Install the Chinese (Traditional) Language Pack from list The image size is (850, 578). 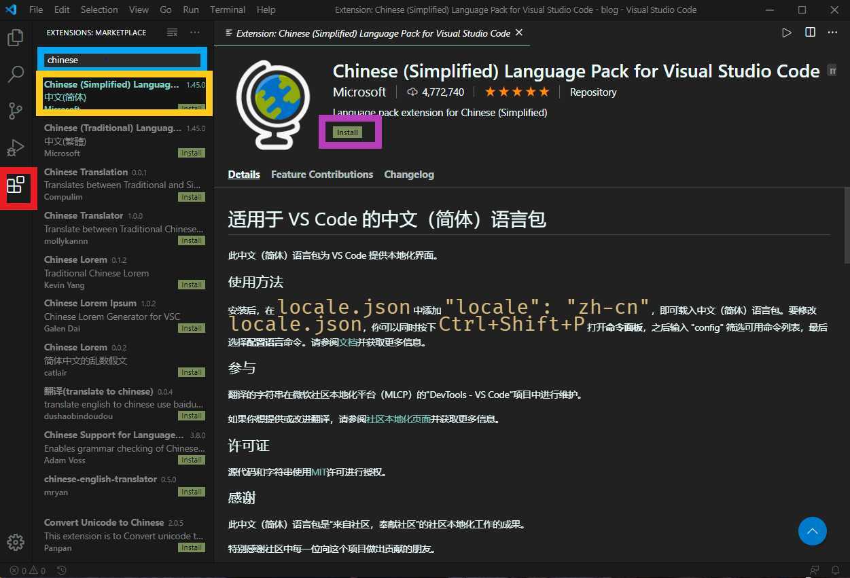click(x=191, y=153)
